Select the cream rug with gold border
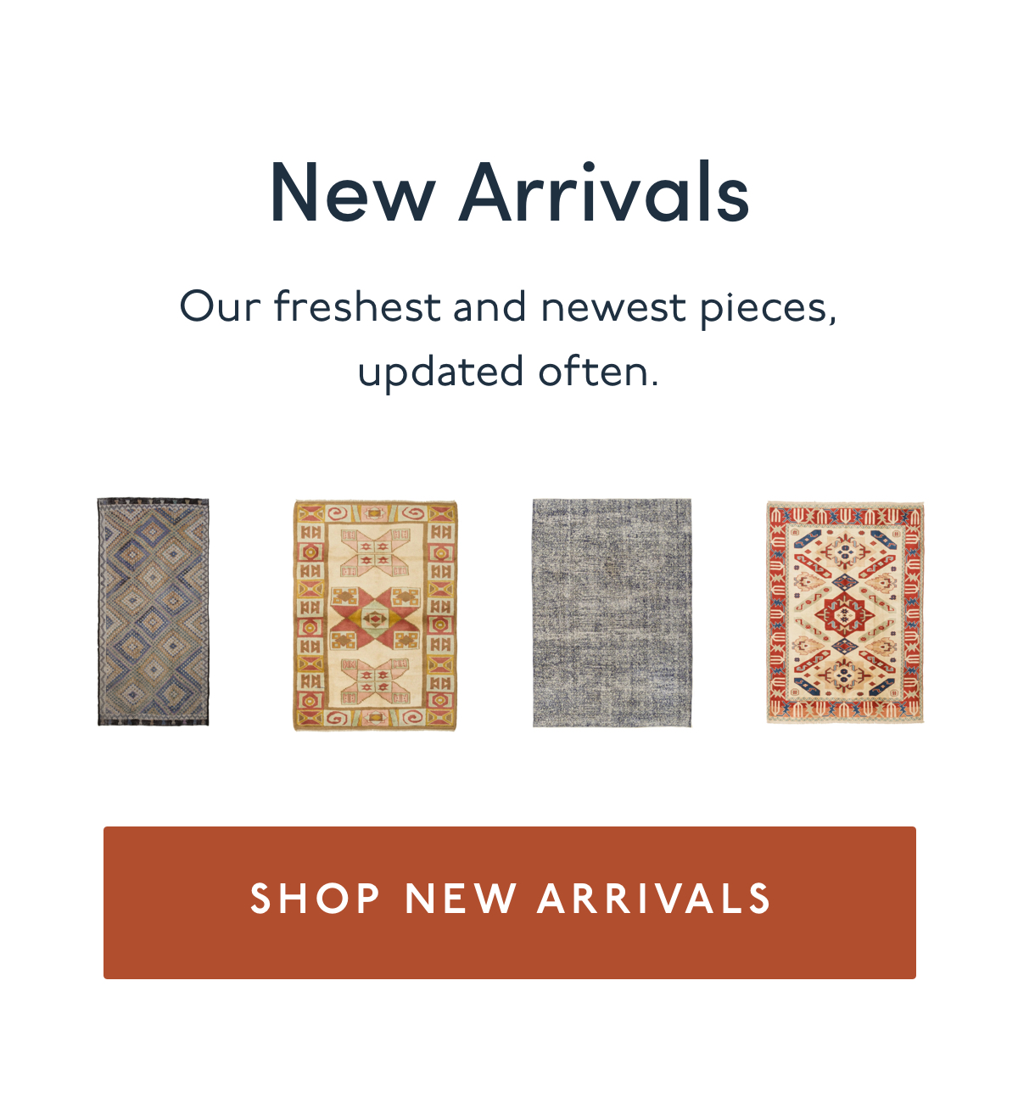This screenshot has height=1098, width=1018. click(x=375, y=615)
